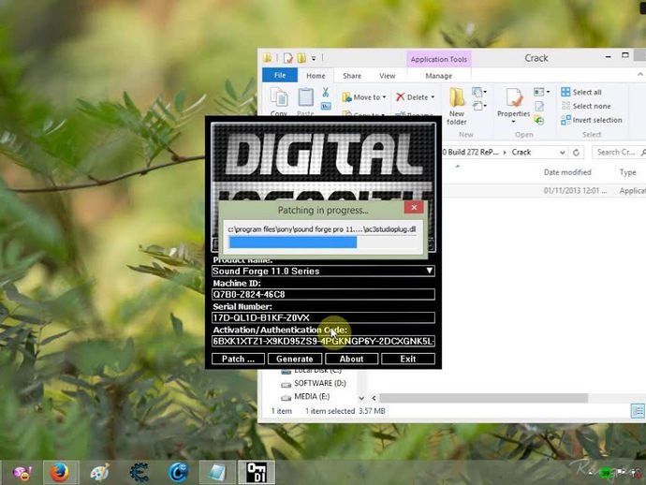Click Select none in the ribbon

(590, 106)
